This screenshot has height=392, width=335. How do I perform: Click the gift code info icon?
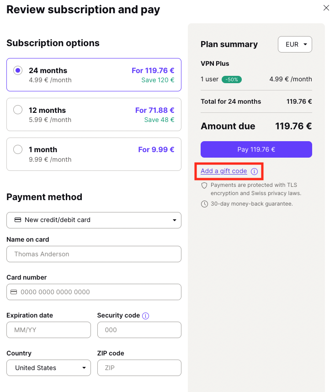pos(254,171)
